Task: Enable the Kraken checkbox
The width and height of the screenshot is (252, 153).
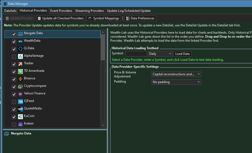Action: click(x=14, y=124)
